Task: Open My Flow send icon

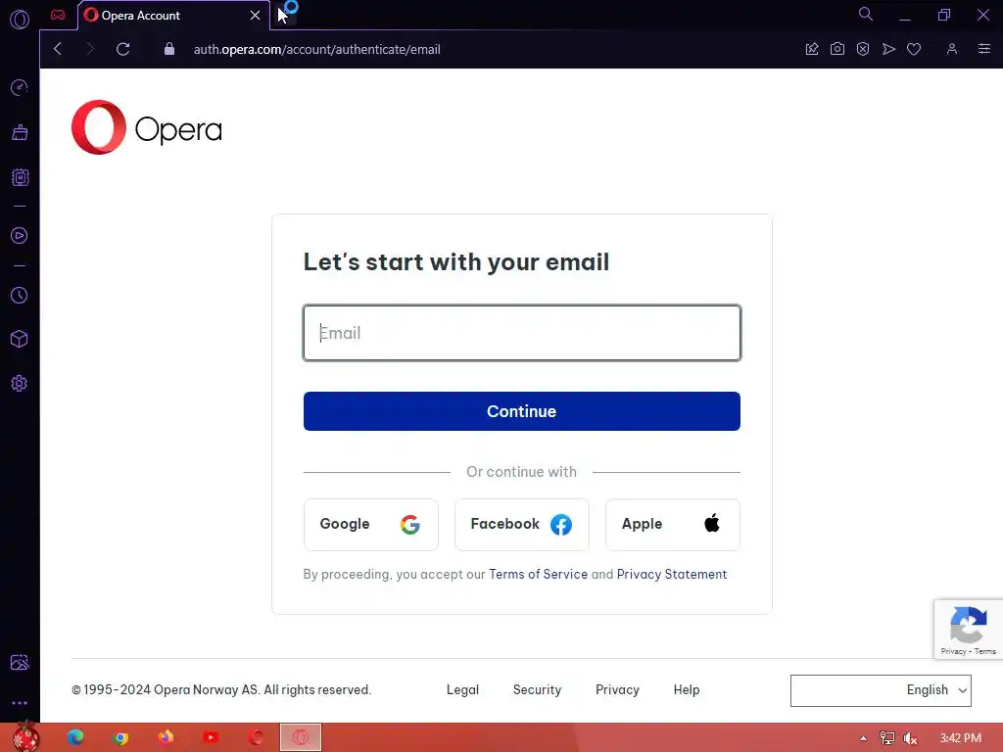Action: (x=888, y=49)
